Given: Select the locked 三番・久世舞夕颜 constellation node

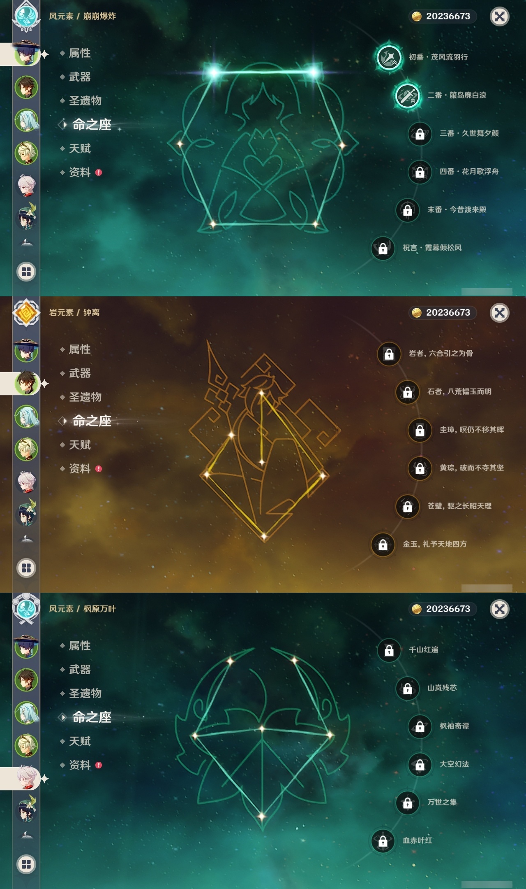Looking at the screenshot, I should [x=420, y=134].
